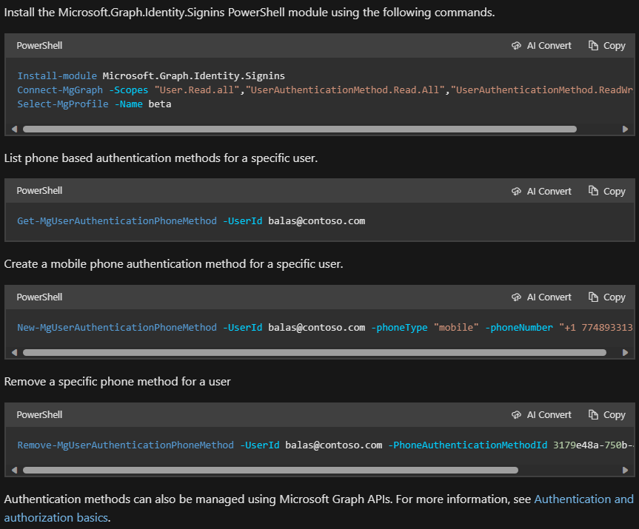Click the AI Convert icon on the last code block
The width and height of the screenshot is (639, 529).
pos(516,414)
